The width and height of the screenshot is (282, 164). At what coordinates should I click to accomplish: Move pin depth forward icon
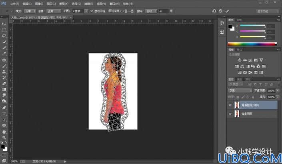(125, 11)
